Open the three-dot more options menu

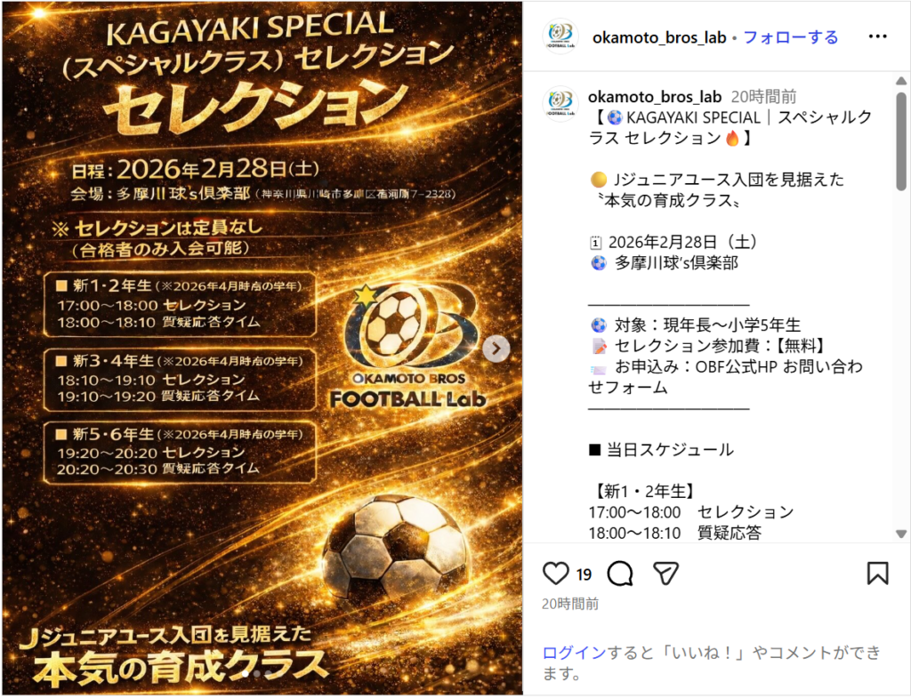pyautogui.click(x=877, y=36)
